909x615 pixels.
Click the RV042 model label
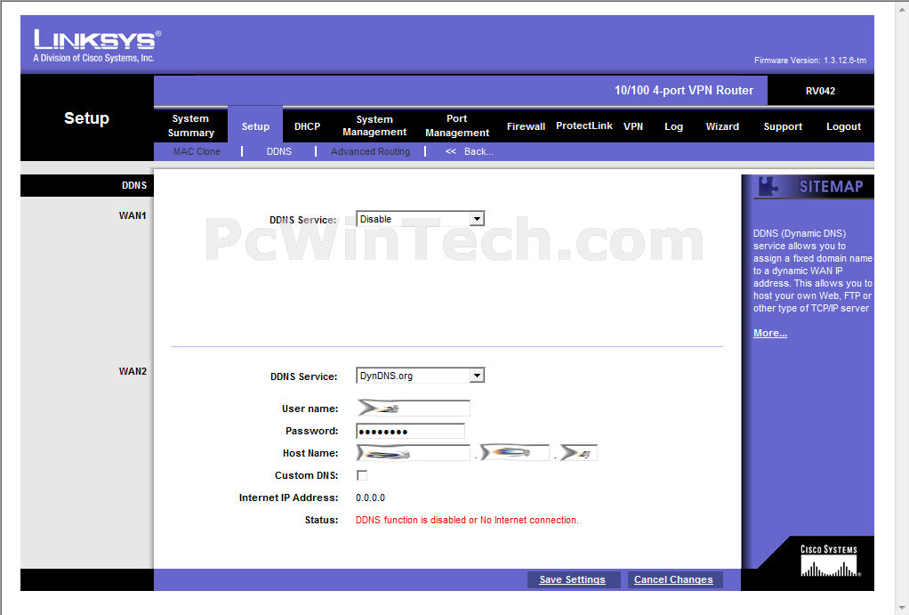[820, 91]
